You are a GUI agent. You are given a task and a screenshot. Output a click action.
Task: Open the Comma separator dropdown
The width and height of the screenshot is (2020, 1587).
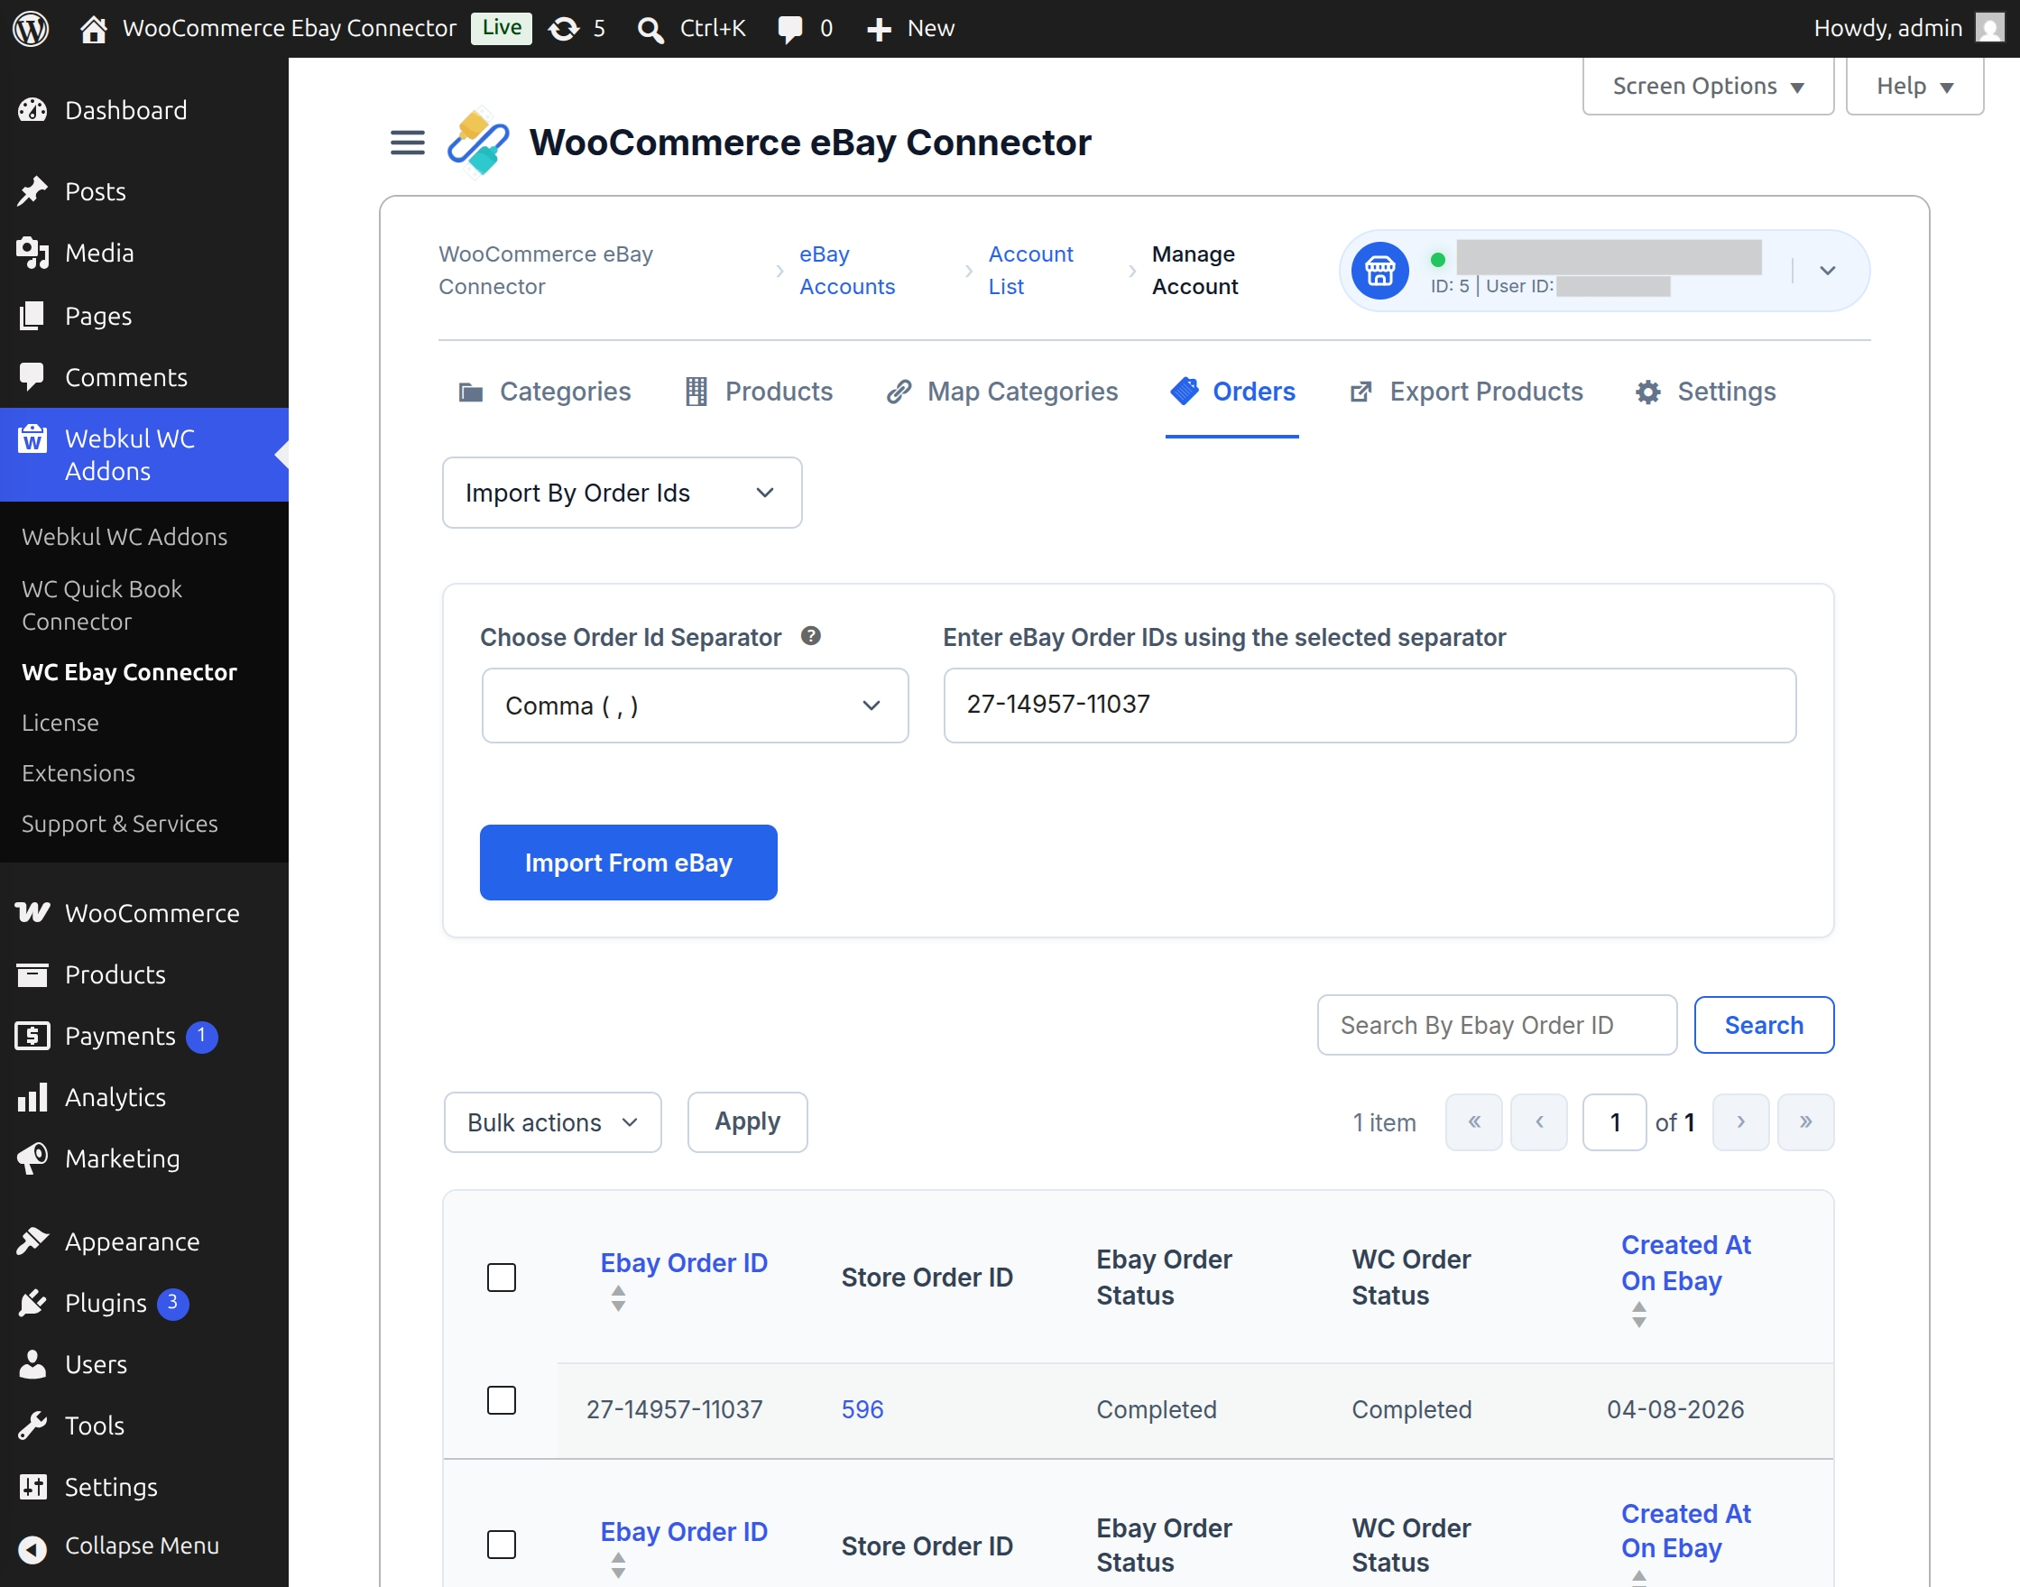[x=694, y=706]
